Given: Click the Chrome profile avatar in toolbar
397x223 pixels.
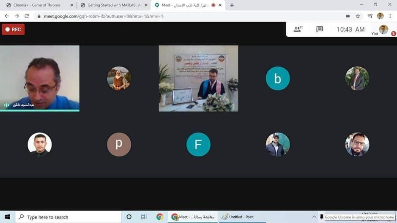Looking at the screenshot, I should click(380, 16).
